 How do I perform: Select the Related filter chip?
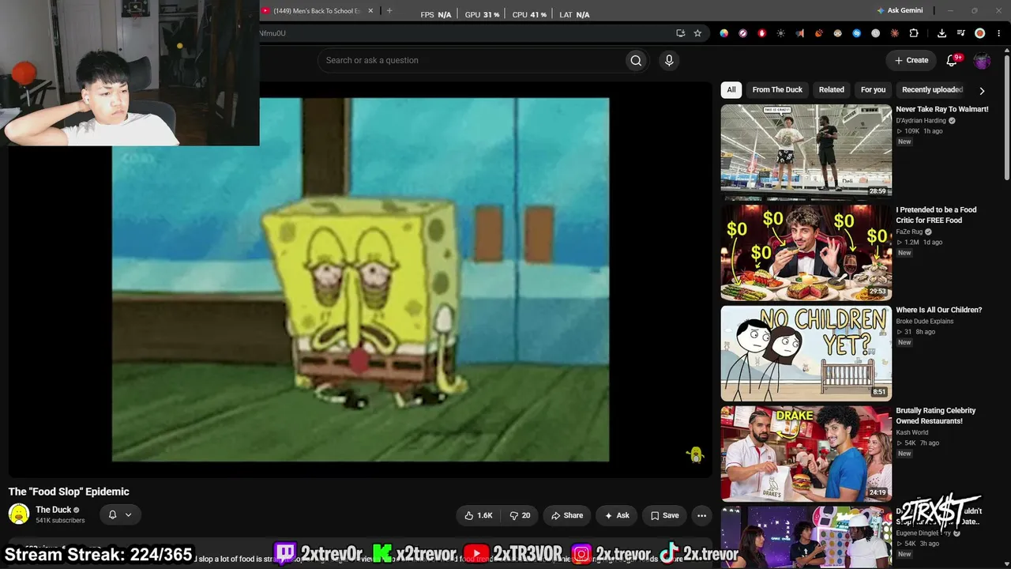(x=831, y=89)
